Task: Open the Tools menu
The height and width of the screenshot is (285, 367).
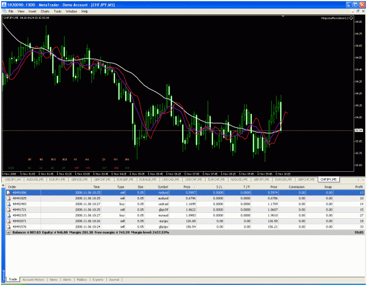Action: (x=58, y=11)
